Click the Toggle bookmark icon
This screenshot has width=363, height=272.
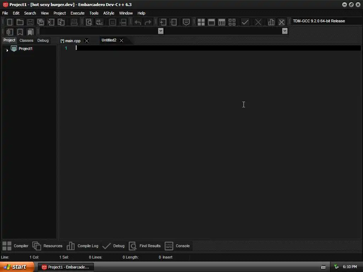point(20,32)
